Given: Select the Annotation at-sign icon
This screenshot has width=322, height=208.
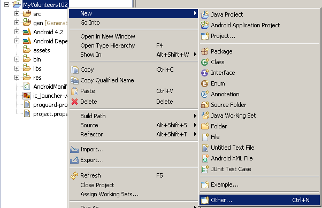Looking at the screenshot, I should [205, 94].
